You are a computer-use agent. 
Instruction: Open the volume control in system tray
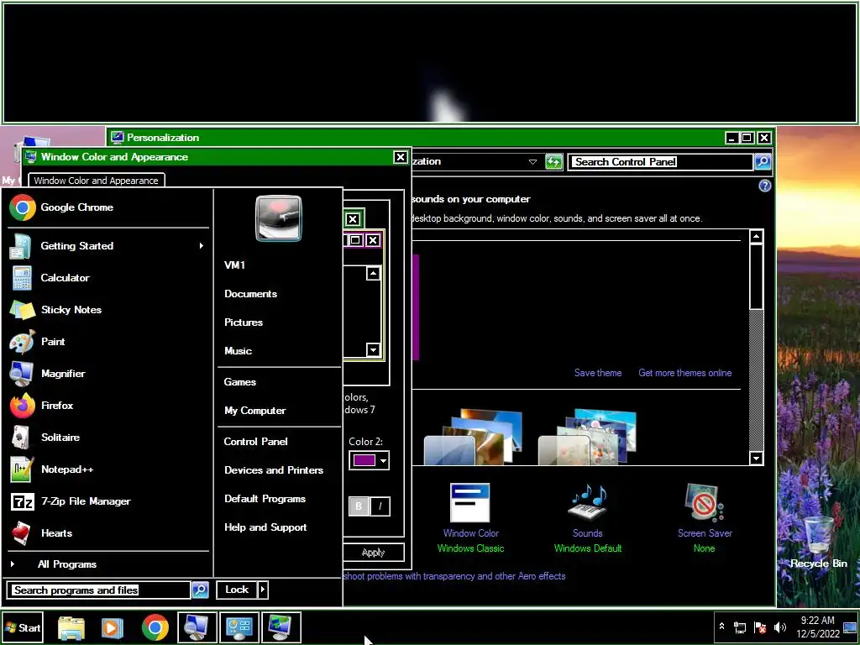click(x=780, y=627)
